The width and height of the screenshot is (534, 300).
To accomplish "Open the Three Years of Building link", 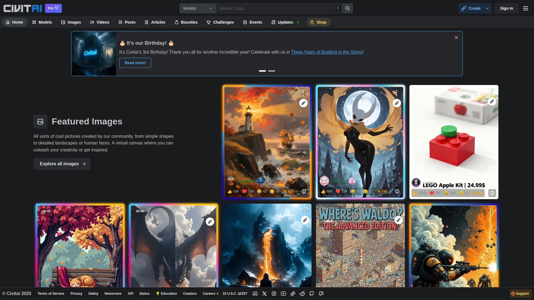I will (x=327, y=52).
